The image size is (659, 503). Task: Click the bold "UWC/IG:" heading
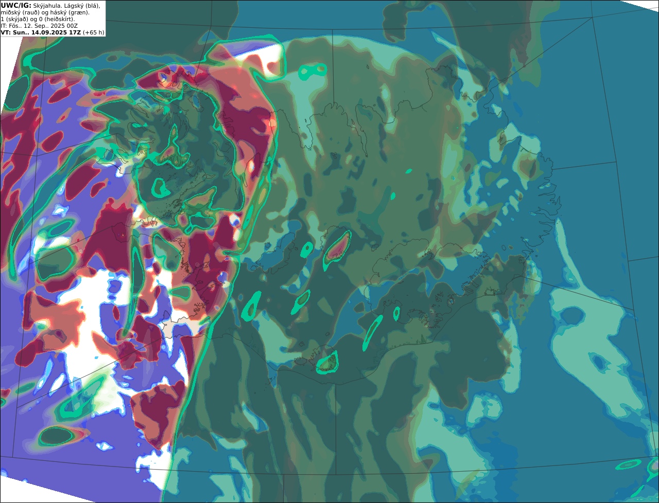(x=16, y=5)
